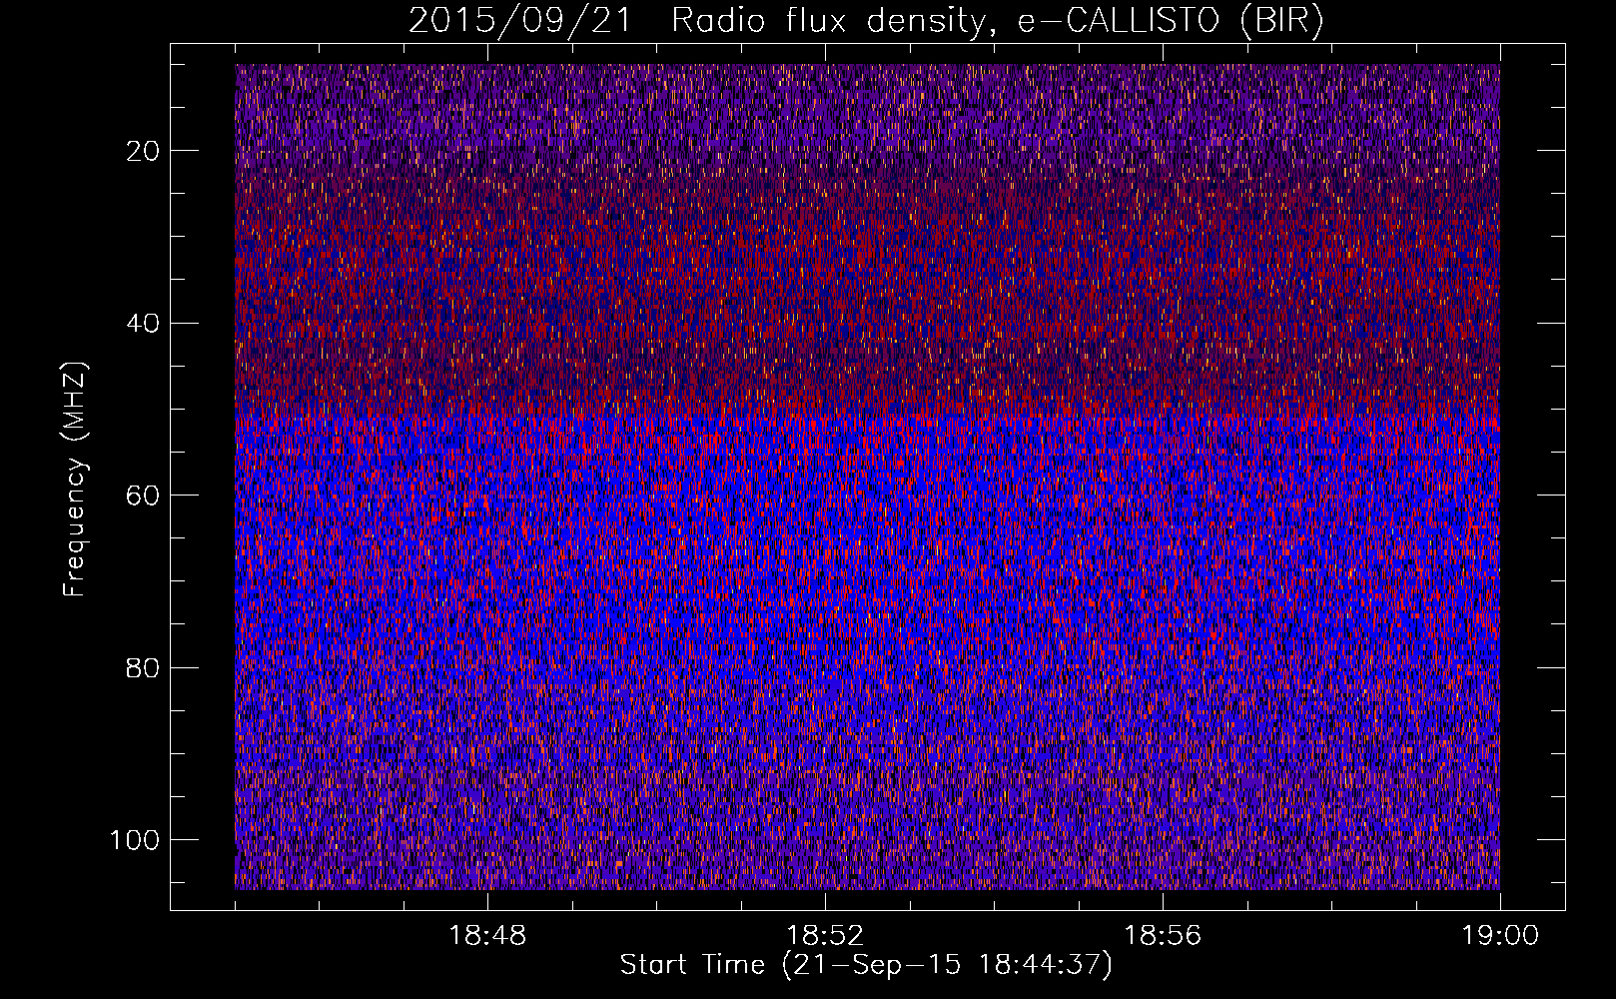Click the 60 frequency tick label
1616x999 pixels.
pos(144,496)
